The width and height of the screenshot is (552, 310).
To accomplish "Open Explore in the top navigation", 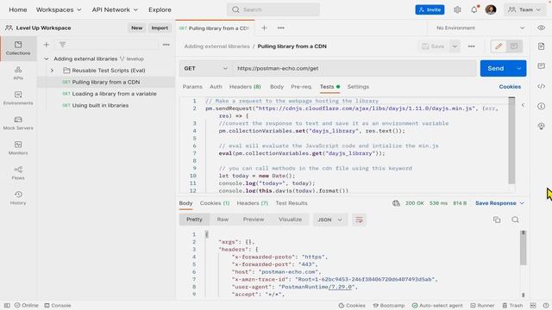I will click(x=160, y=9).
